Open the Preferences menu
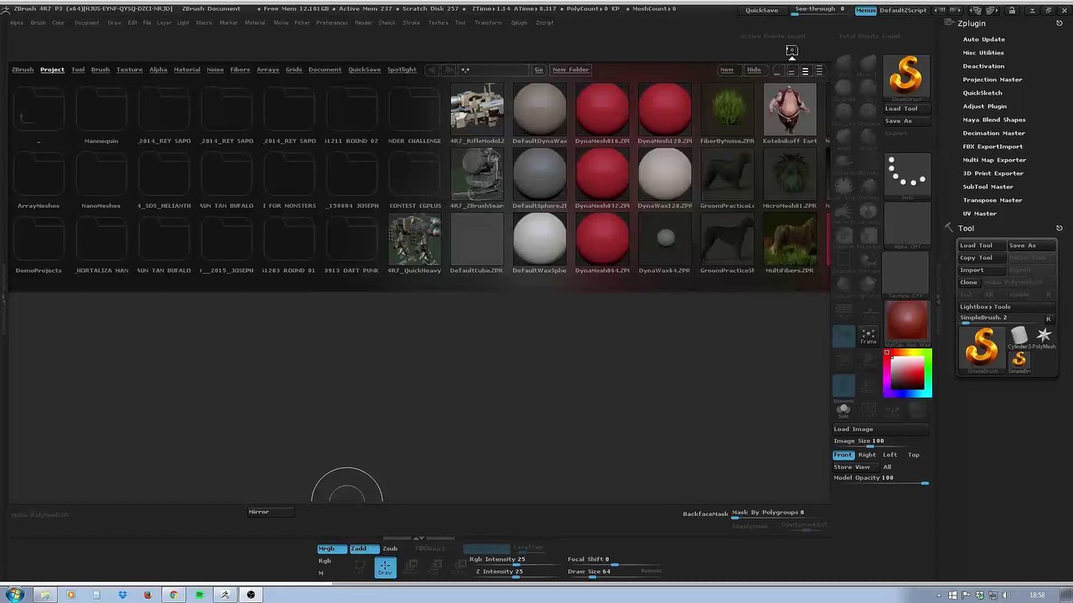Screen dimensions: 1073x603 click(332, 23)
